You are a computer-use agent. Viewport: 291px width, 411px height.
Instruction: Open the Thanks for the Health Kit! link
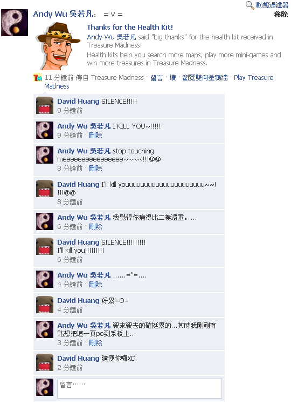(x=130, y=27)
